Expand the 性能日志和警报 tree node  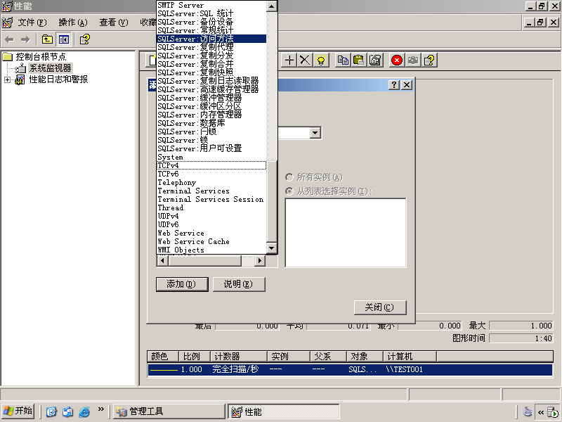point(7,79)
